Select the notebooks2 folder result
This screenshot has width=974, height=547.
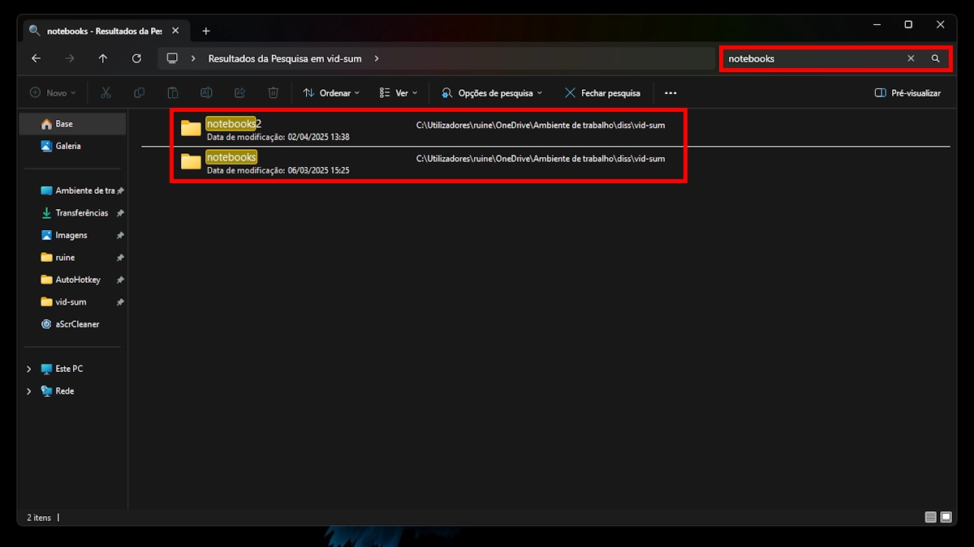tap(234, 124)
